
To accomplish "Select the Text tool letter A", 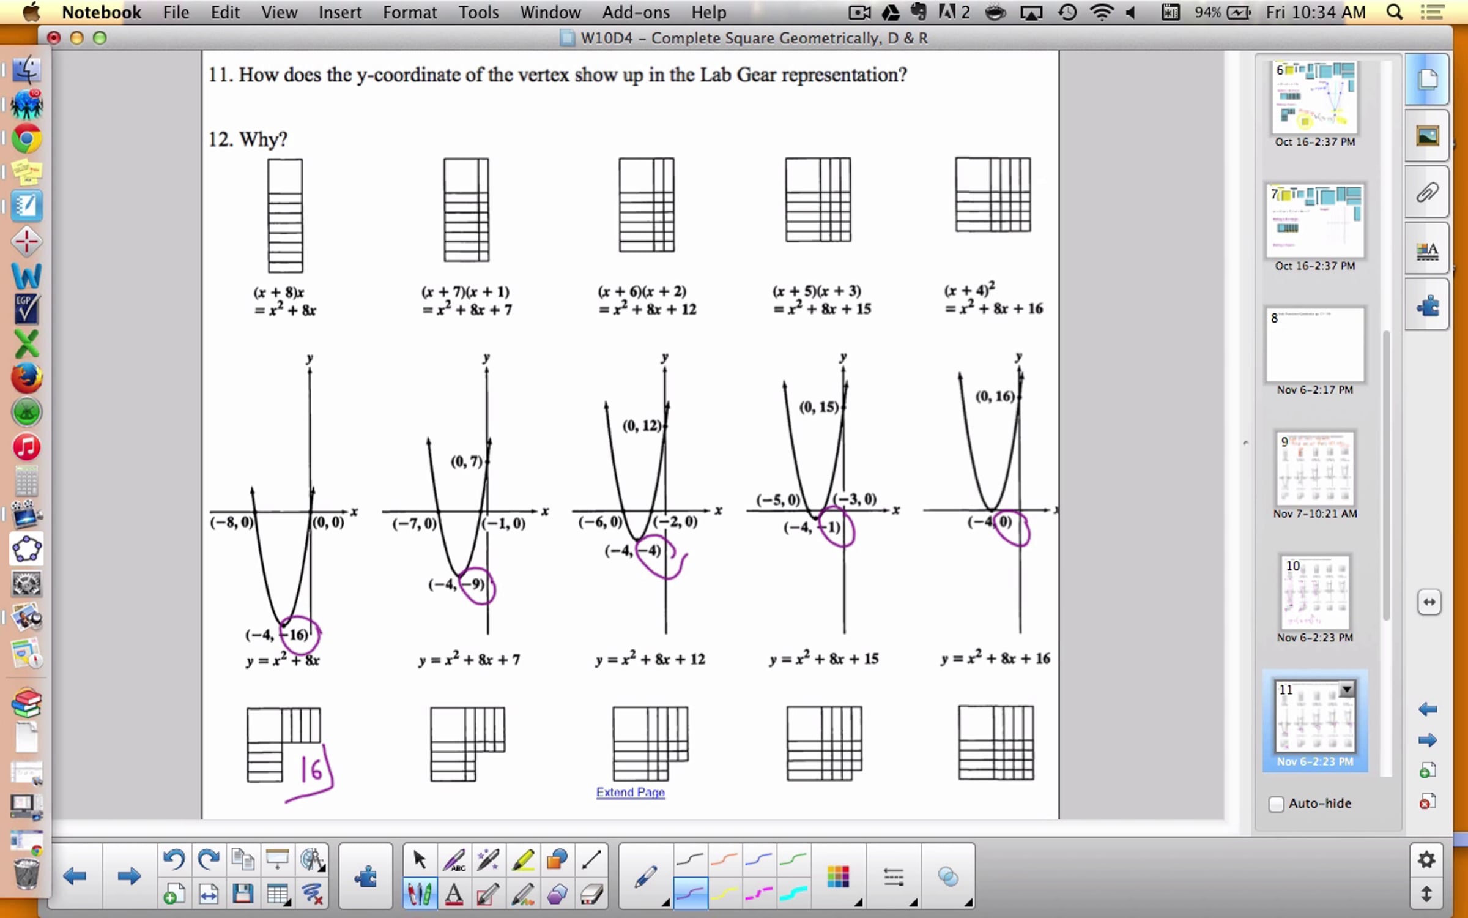I will (454, 895).
